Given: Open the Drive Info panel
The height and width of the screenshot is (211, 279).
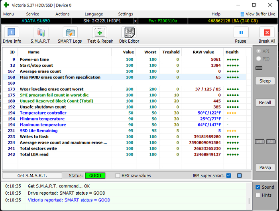Looking at the screenshot, I should point(12,35).
